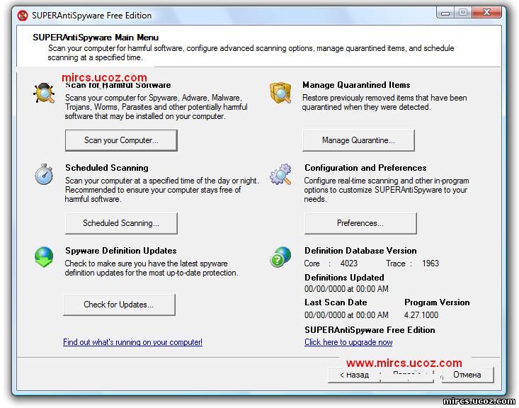Image resolution: width=519 pixels, height=408 pixels.
Task: Click program version 4.27.1000
Action: 421,315
